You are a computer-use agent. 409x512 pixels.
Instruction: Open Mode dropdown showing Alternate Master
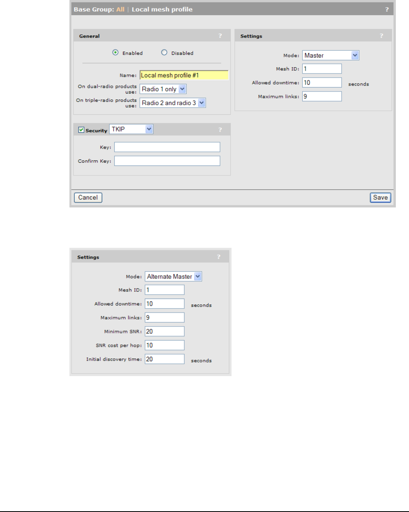point(173,277)
